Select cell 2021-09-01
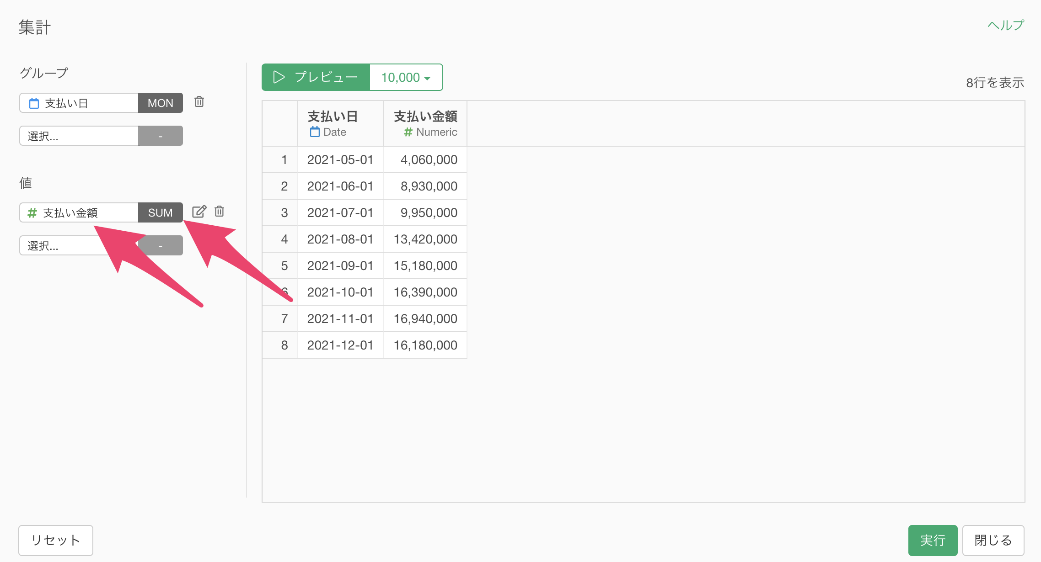This screenshot has width=1041, height=562. click(341, 265)
